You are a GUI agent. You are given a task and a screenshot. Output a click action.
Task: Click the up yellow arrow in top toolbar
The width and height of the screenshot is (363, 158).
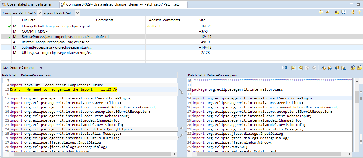point(359,12)
